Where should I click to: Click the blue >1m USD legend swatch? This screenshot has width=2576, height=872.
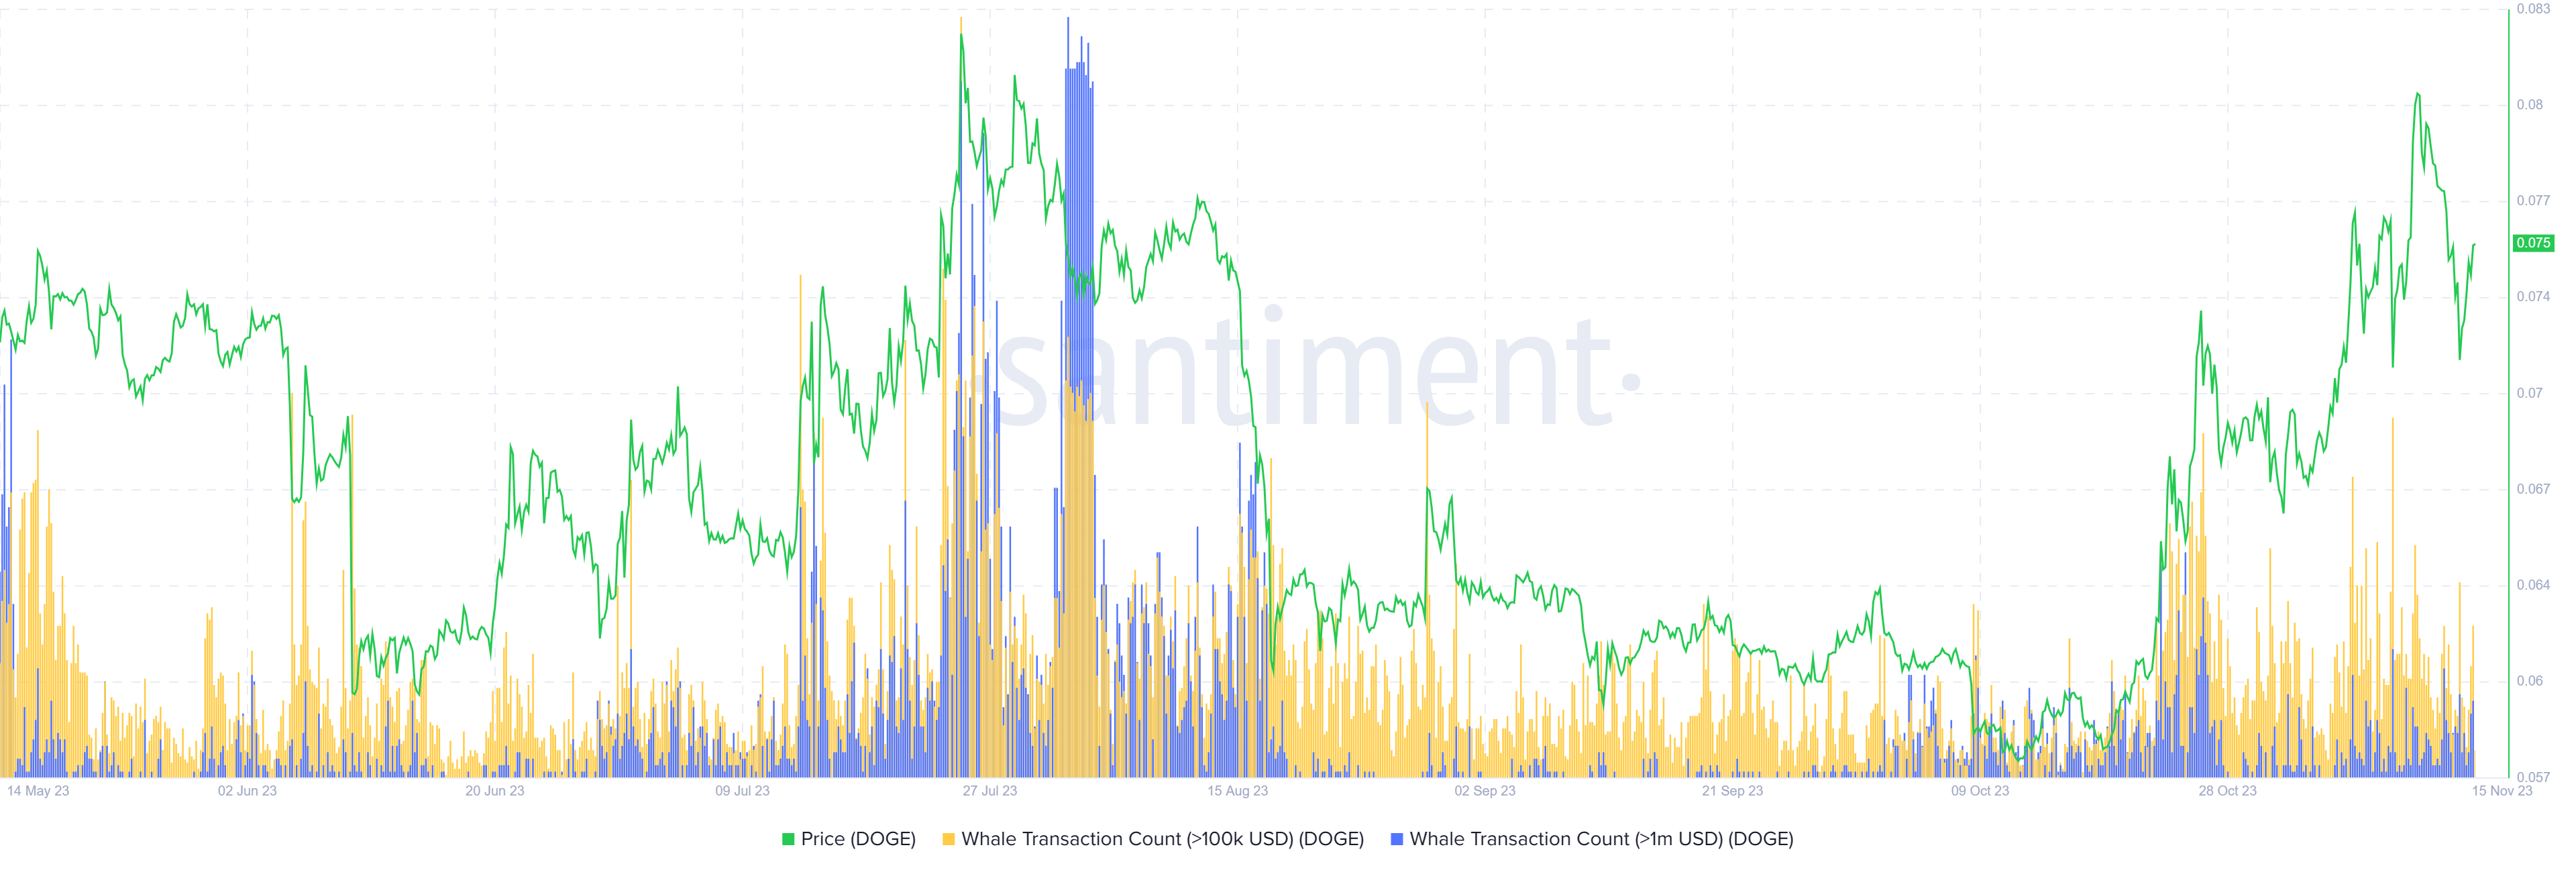1397,839
